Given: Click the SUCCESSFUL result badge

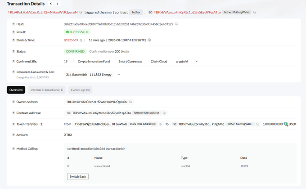Looking at the screenshot, I should point(77,32).
